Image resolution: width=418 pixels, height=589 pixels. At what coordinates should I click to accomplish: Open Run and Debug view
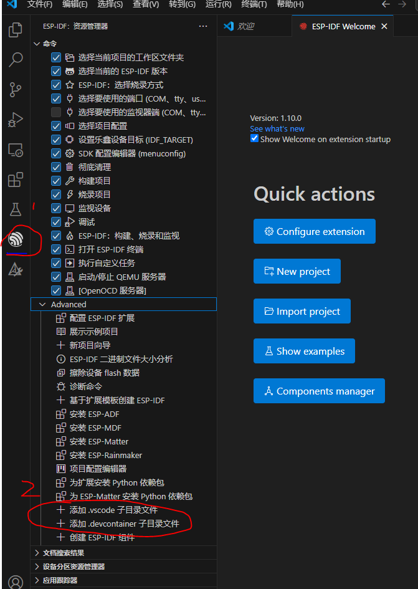16,120
